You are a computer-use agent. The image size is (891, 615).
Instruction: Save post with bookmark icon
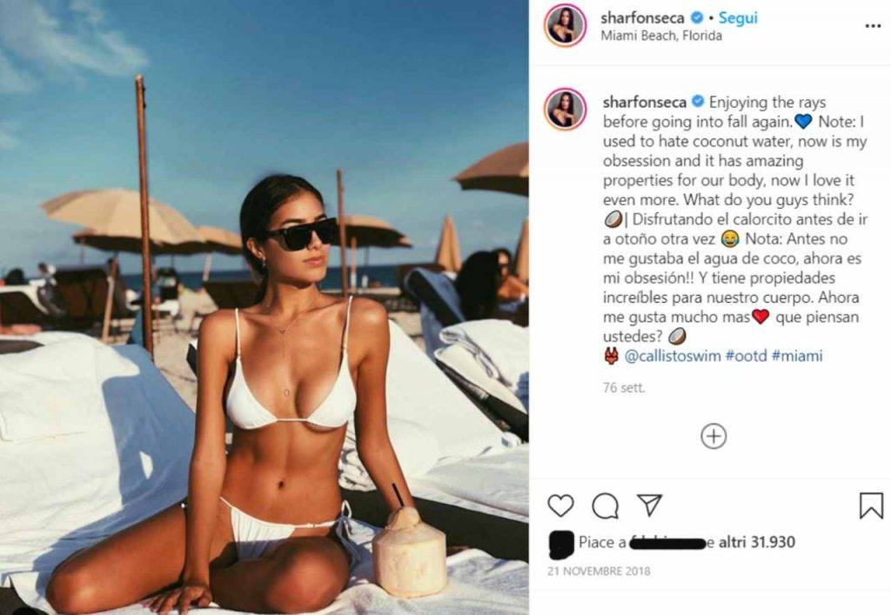871,505
